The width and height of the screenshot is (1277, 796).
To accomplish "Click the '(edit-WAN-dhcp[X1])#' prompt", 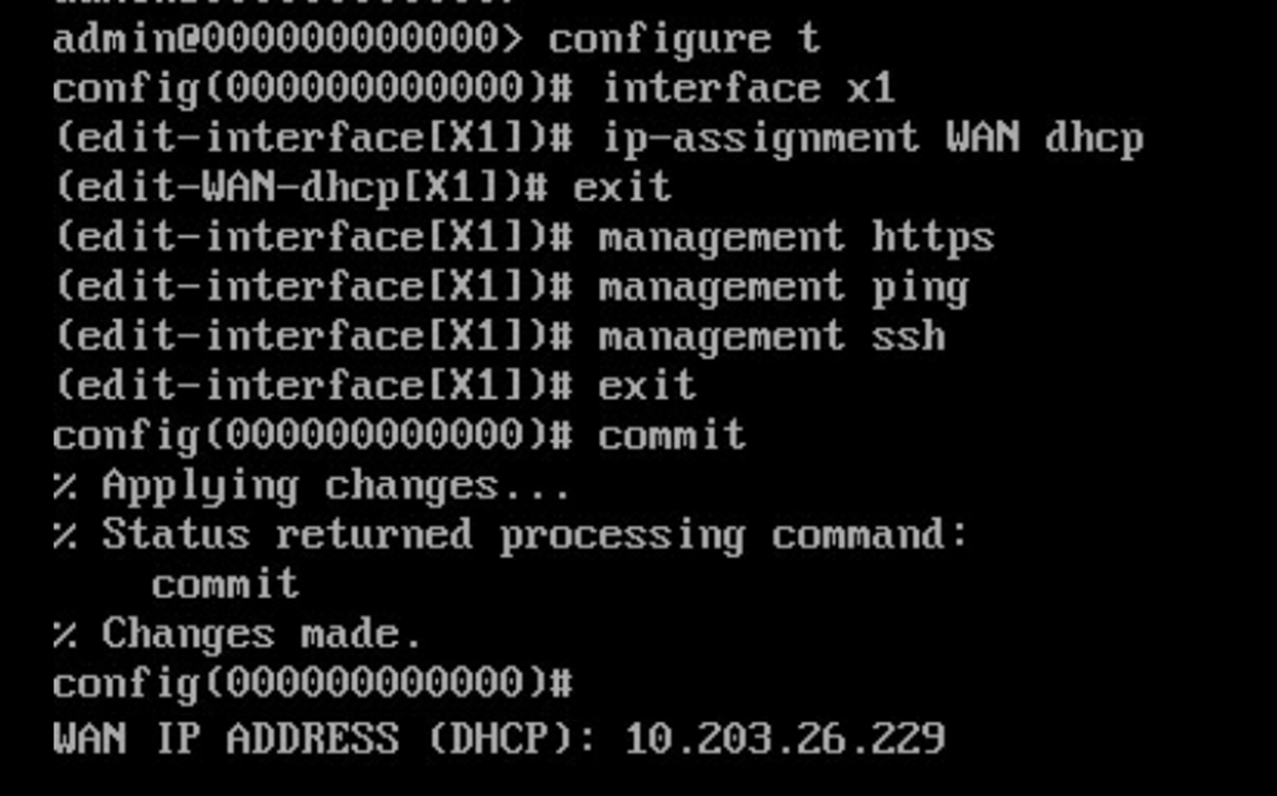I will [x=300, y=188].
